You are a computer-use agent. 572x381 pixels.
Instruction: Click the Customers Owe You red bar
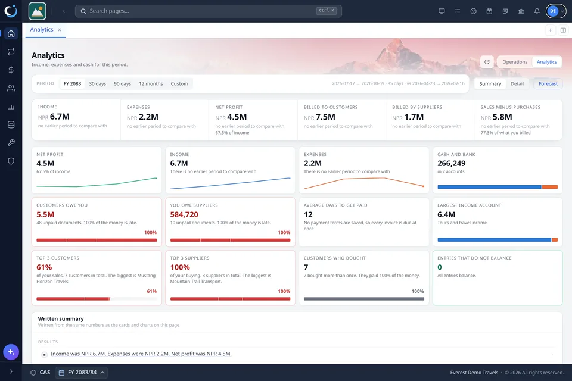click(97, 240)
